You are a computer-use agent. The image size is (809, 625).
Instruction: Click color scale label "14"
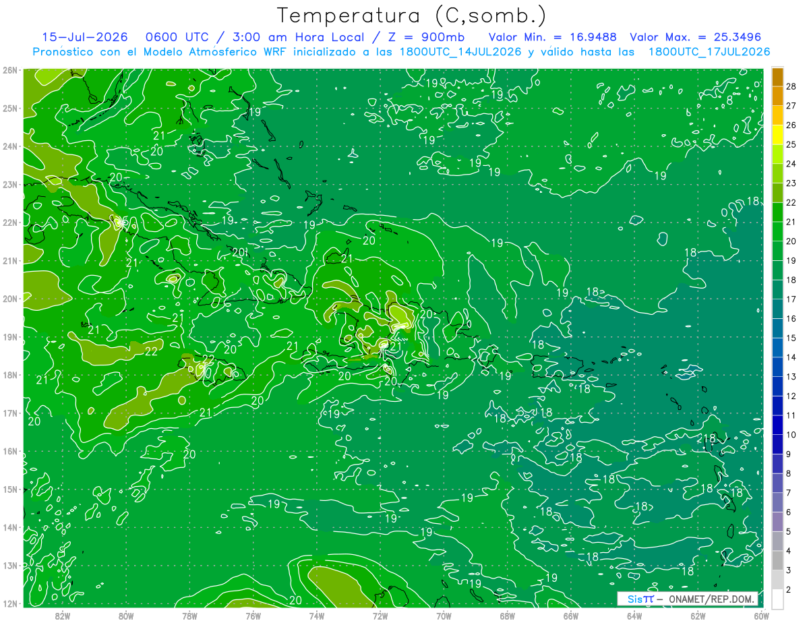click(791, 357)
